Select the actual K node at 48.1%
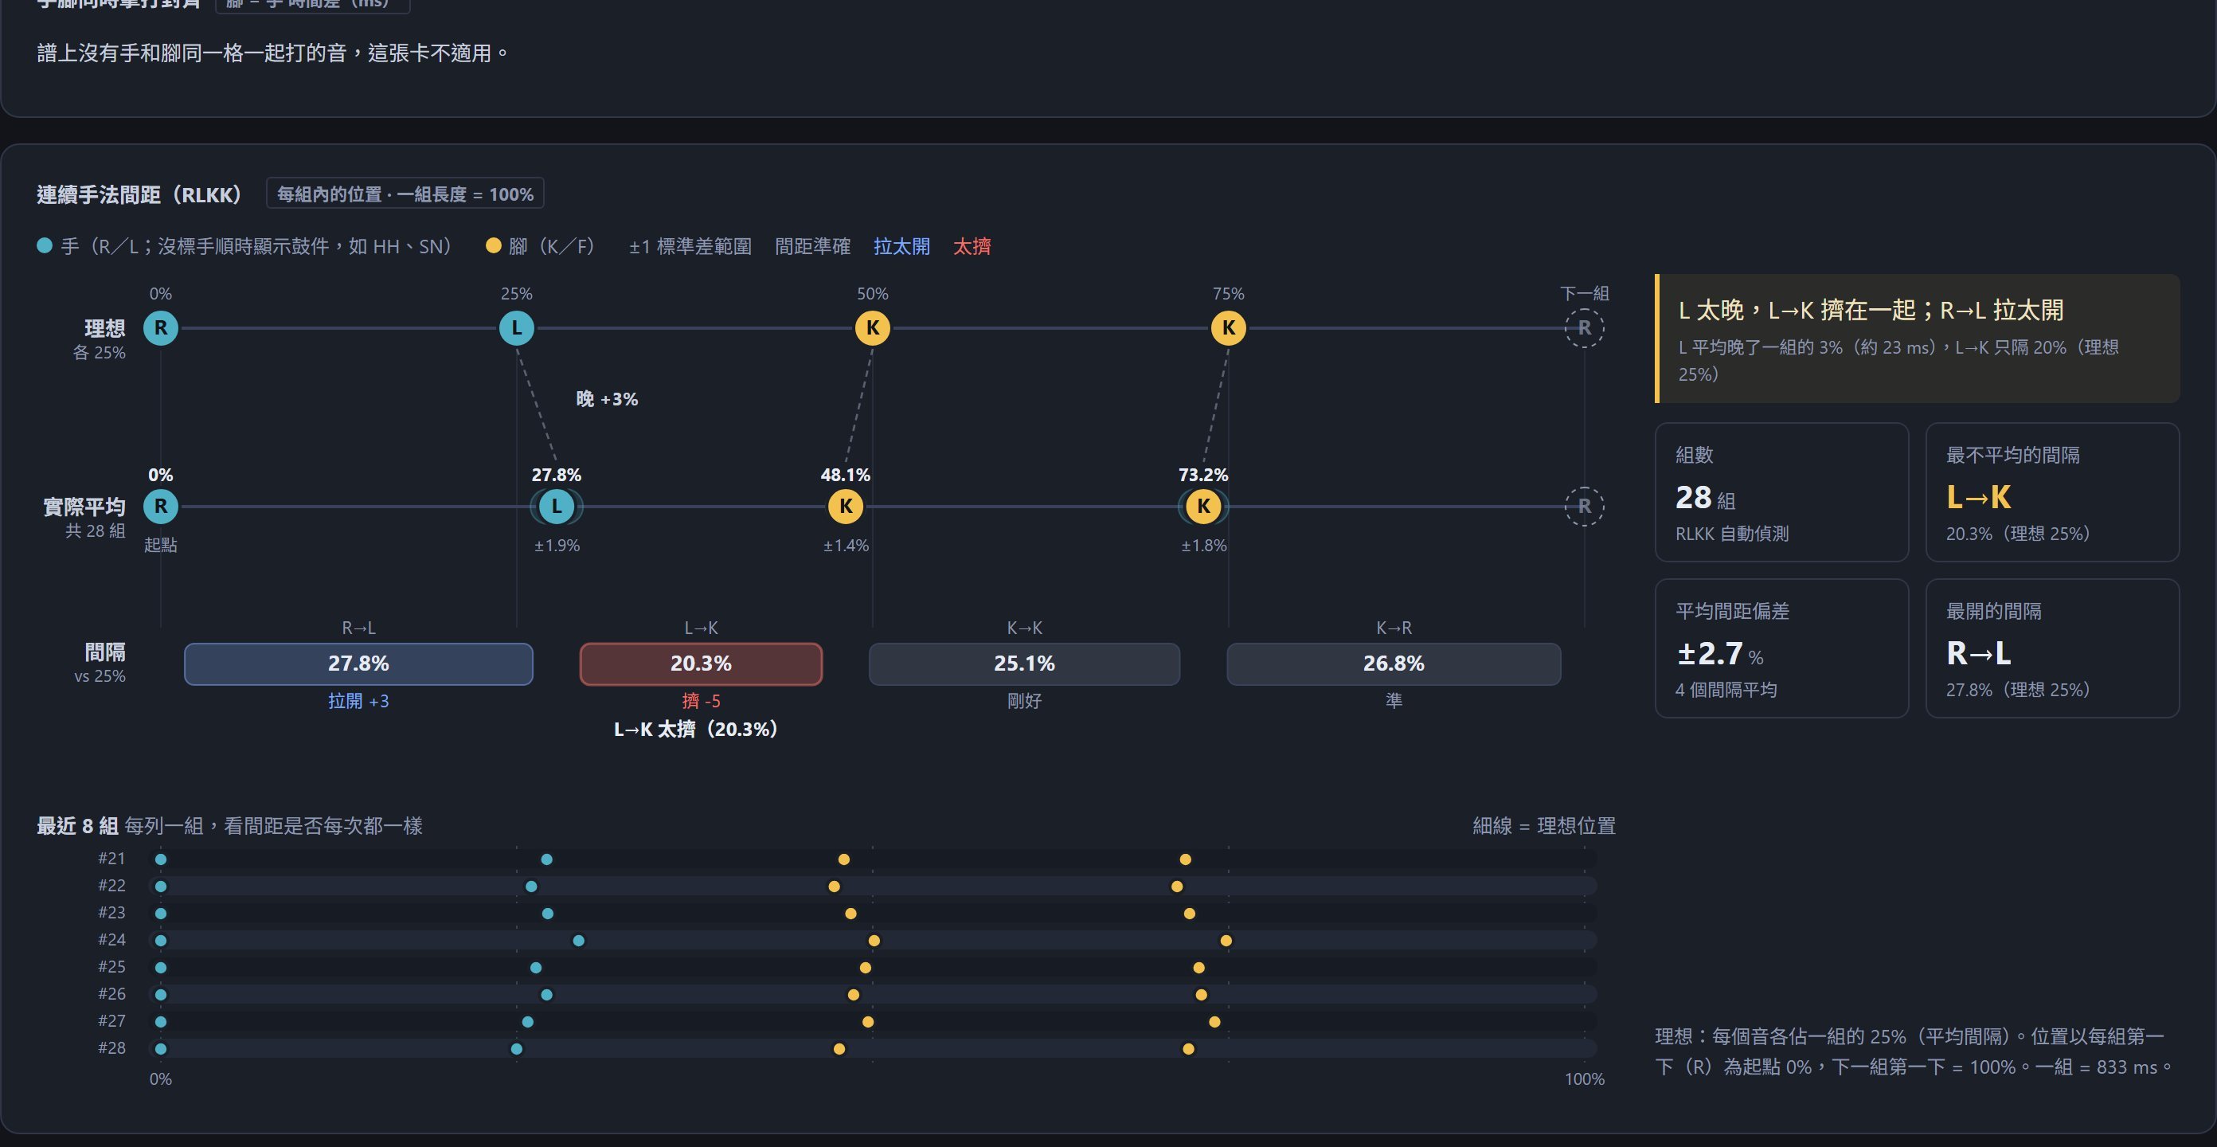This screenshot has height=1147, width=2217. [x=846, y=507]
